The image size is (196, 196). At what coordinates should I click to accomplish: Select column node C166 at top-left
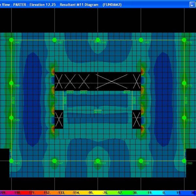pyautogui.click(x=11, y=40)
